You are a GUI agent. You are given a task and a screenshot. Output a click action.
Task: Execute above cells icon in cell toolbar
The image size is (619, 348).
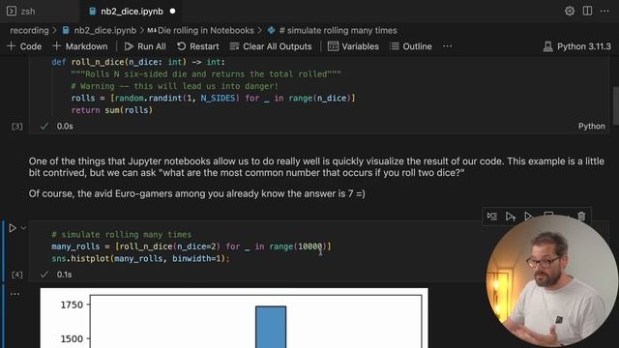[511, 217]
